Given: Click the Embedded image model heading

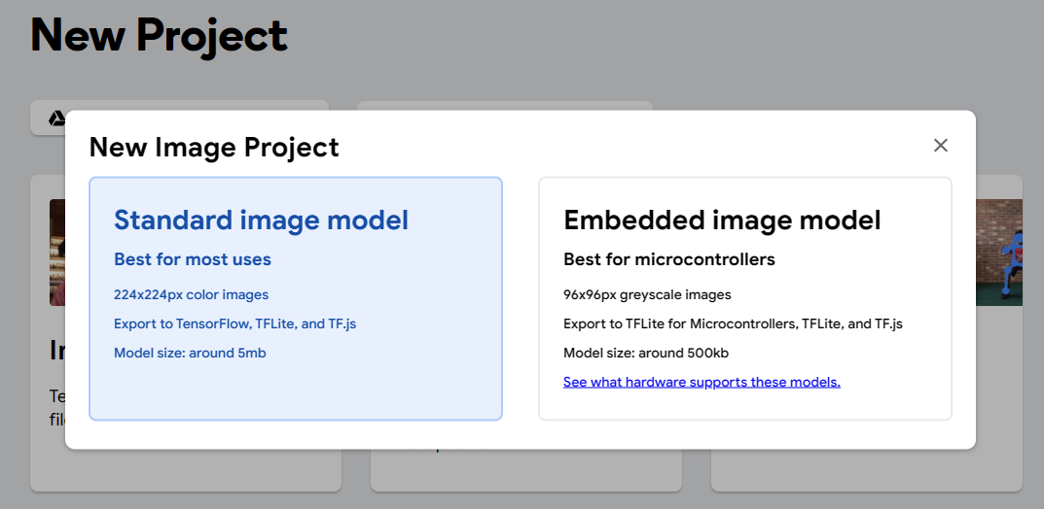Looking at the screenshot, I should (722, 220).
